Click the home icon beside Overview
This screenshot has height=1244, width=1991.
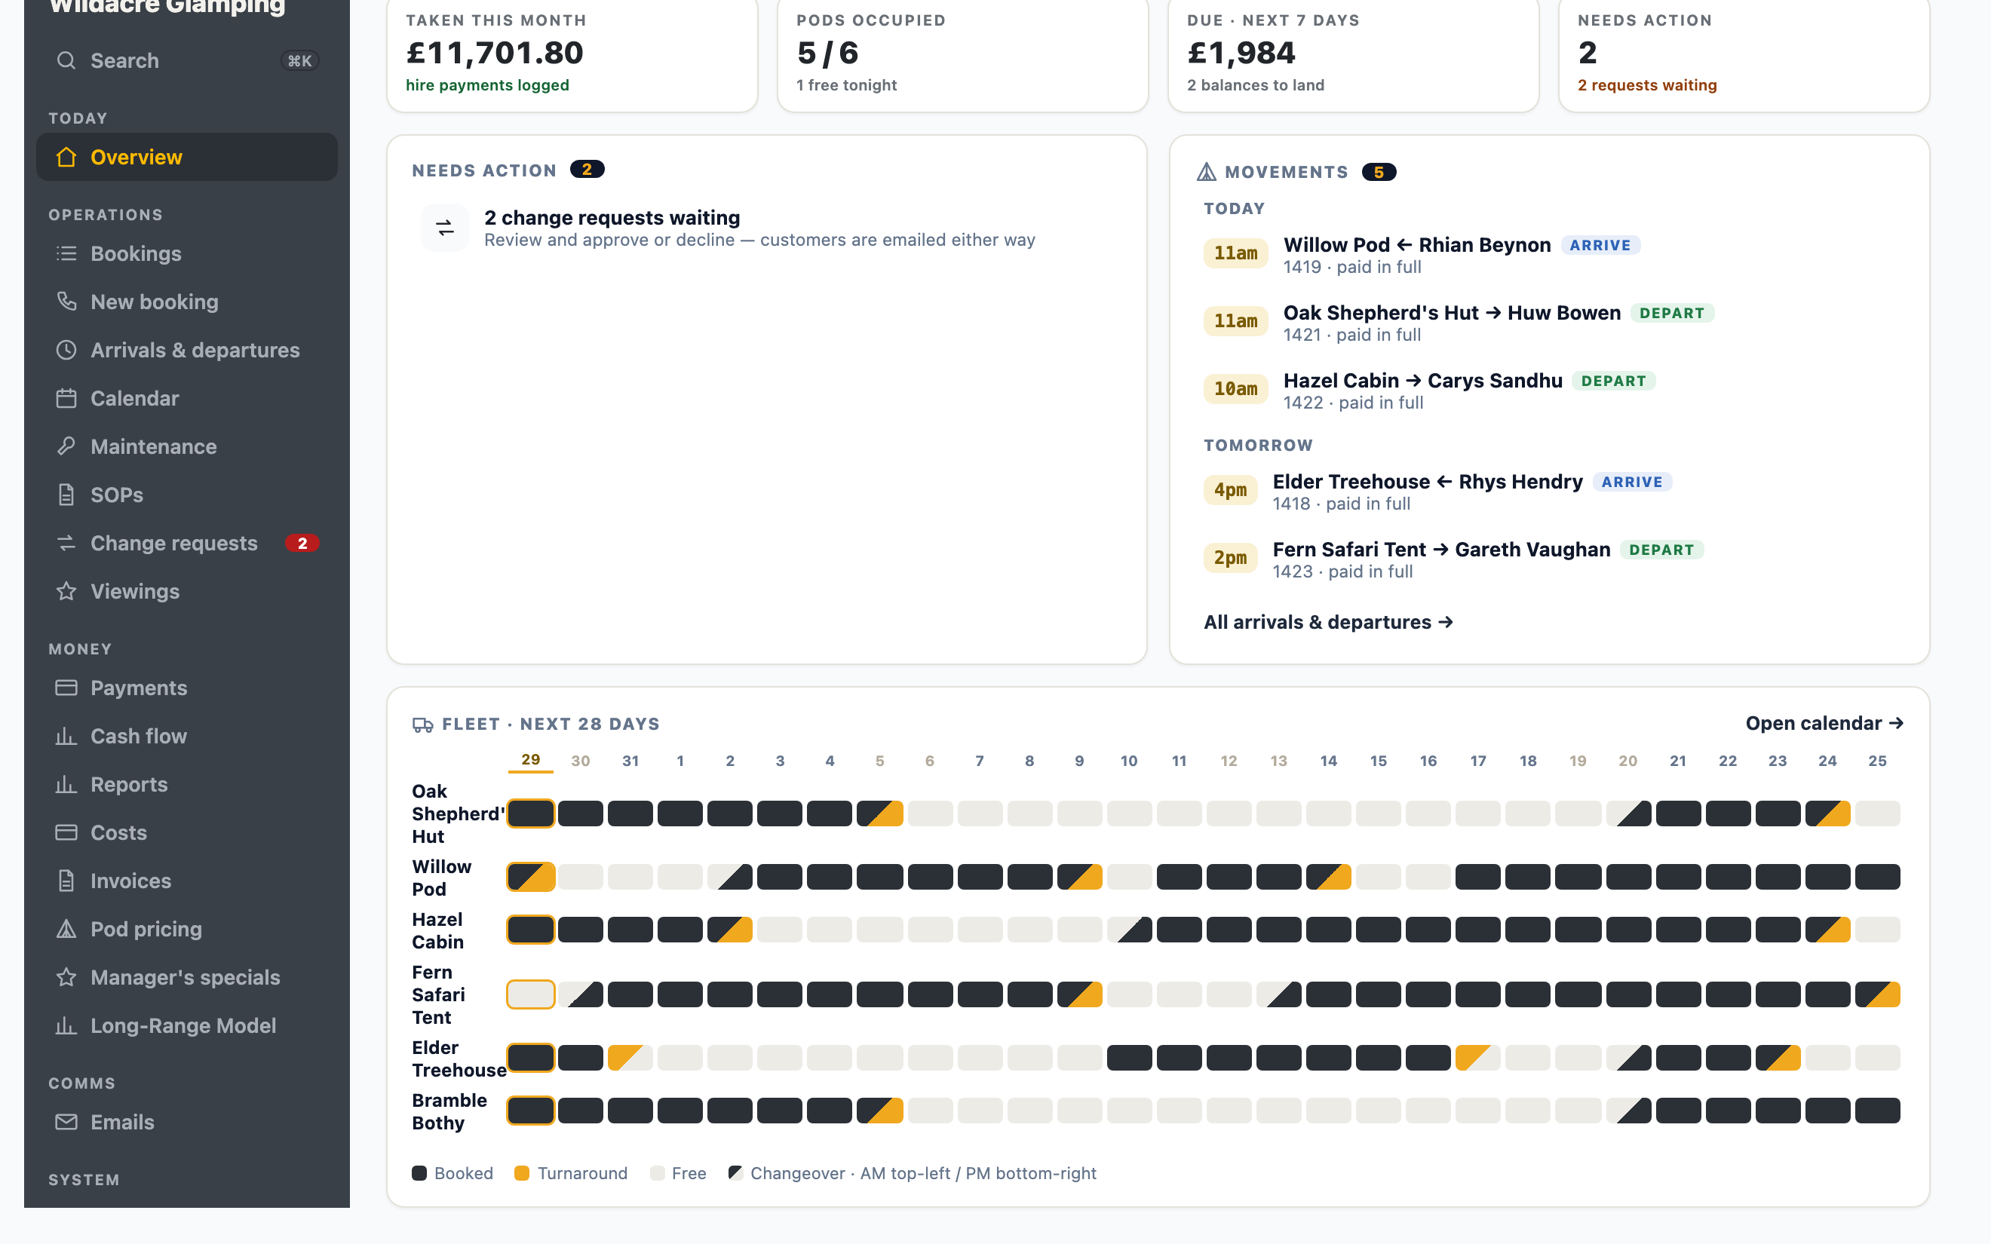66,157
